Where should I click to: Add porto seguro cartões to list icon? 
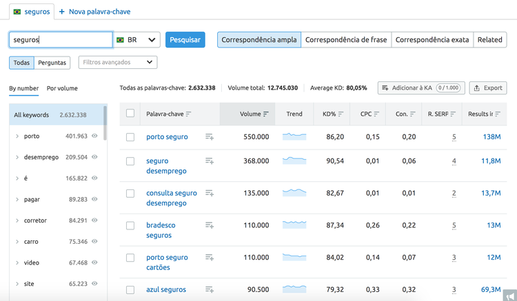click(210, 257)
